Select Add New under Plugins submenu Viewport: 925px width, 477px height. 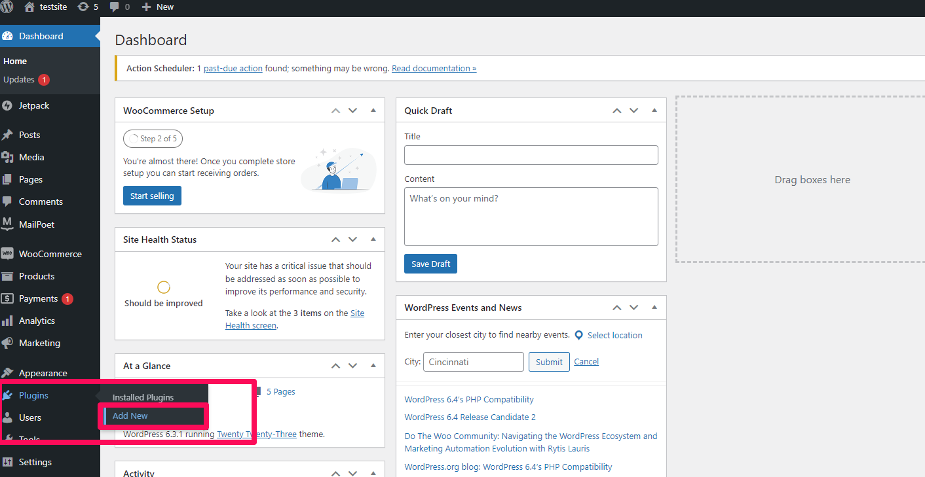coord(130,415)
